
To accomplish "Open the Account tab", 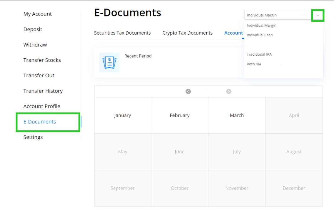I will [x=233, y=33].
